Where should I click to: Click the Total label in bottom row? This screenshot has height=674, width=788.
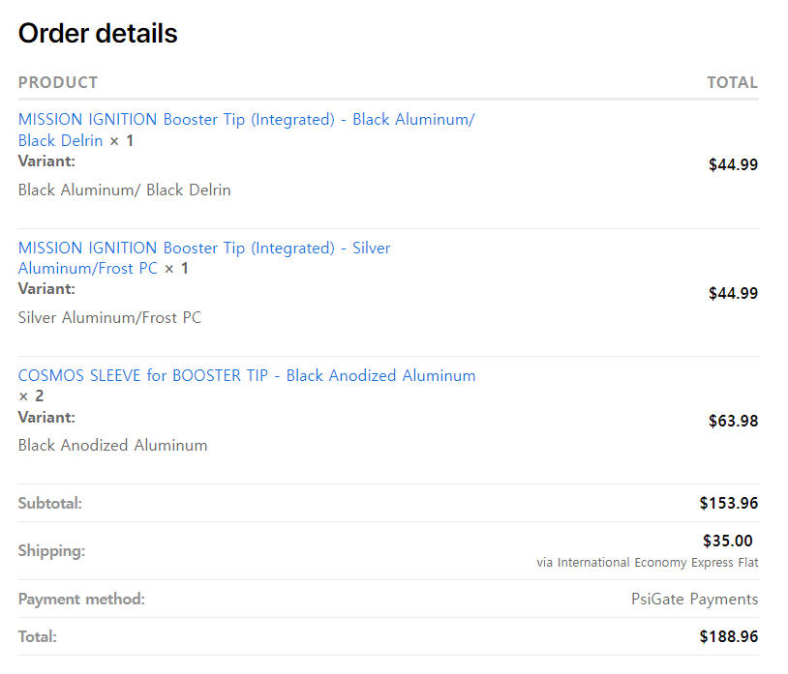(x=38, y=637)
